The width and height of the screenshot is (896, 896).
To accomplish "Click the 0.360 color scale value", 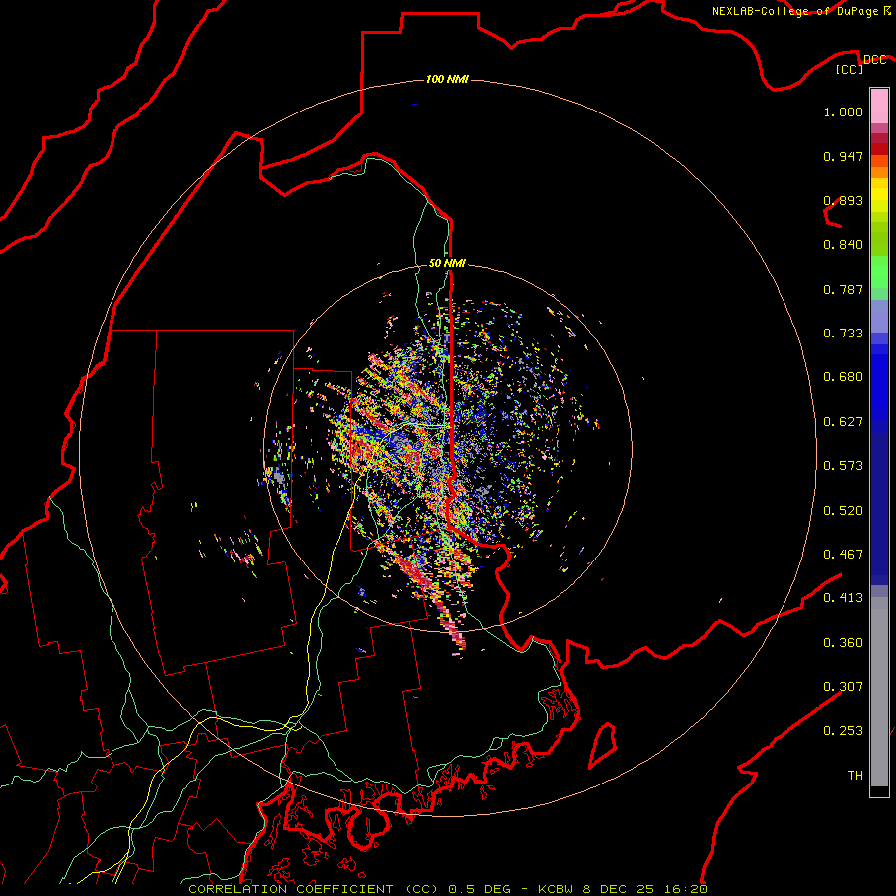I will pos(843,643).
